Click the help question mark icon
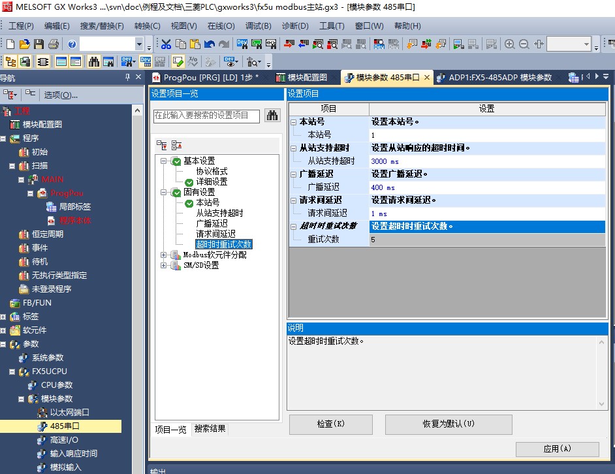 click(71, 44)
